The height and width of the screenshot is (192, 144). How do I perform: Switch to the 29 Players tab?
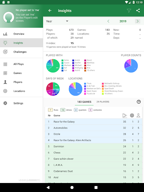tap(103, 102)
